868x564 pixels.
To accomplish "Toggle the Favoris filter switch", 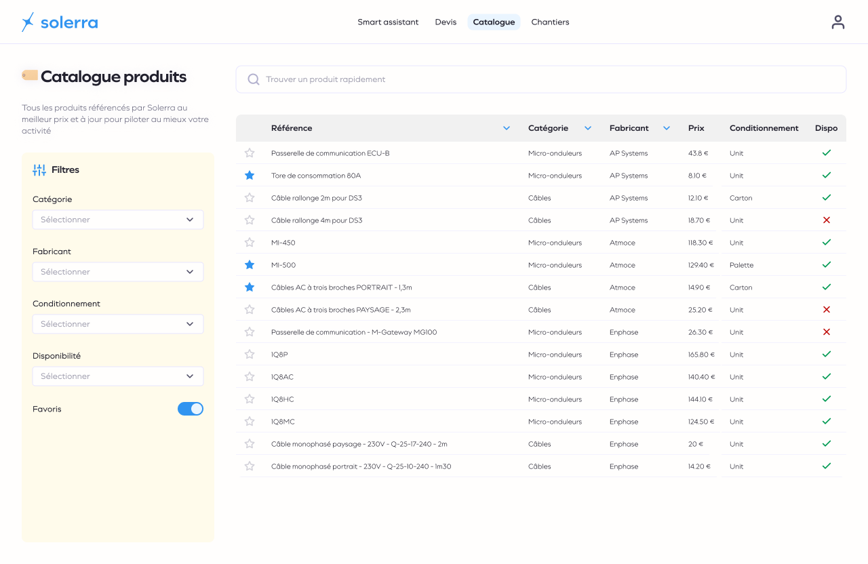I will (x=191, y=409).
